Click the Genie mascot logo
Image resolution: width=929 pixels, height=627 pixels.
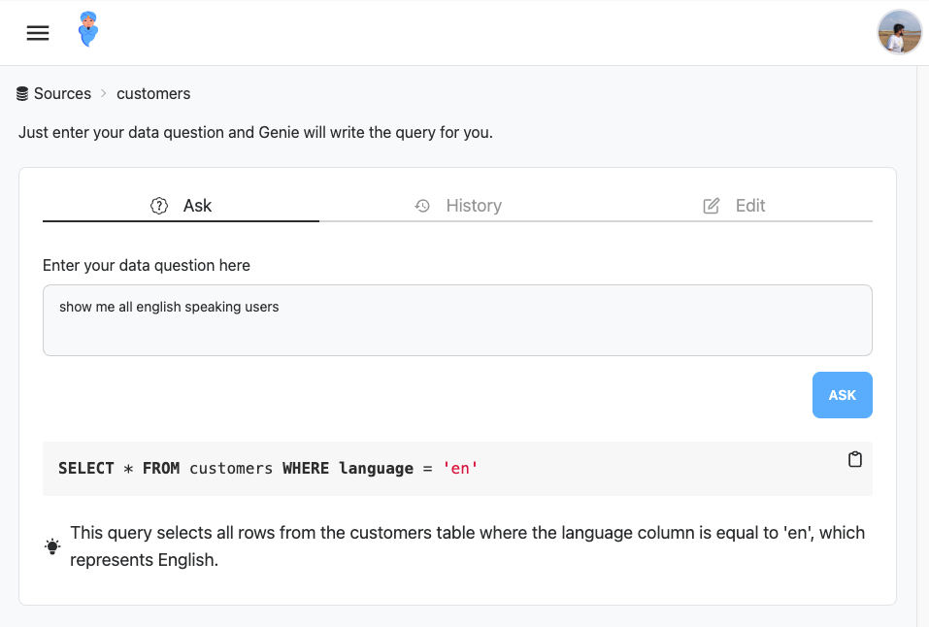(88, 30)
